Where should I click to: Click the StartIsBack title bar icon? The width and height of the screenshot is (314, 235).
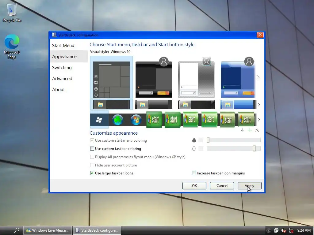[x=54, y=35]
